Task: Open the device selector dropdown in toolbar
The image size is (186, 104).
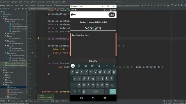Action: point(128,5)
